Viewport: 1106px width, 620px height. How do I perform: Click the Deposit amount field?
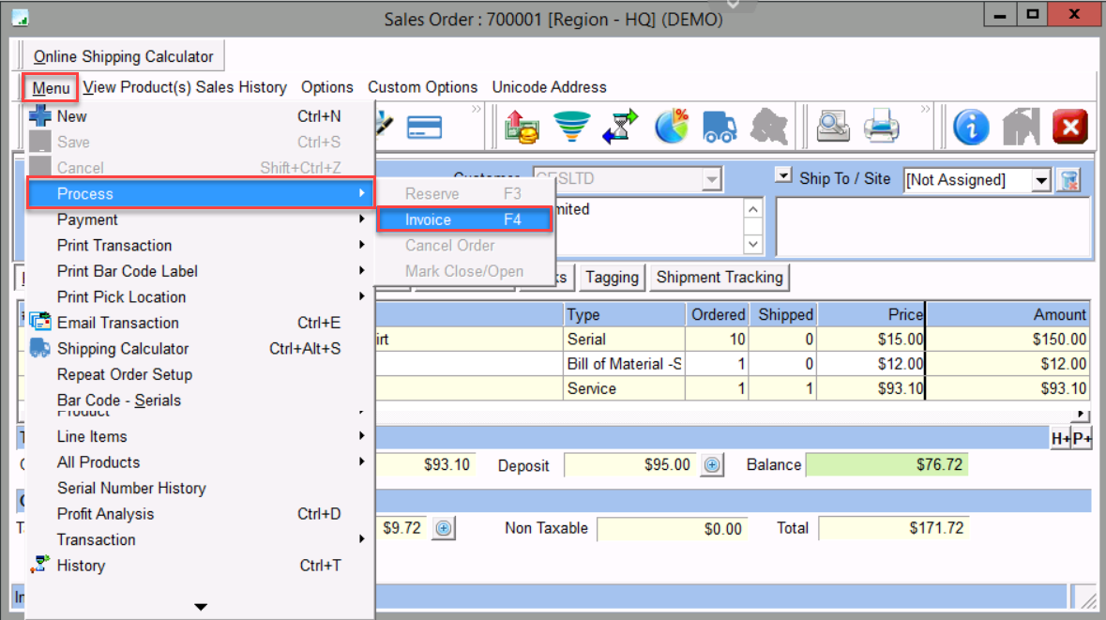[x=630, y=465]
